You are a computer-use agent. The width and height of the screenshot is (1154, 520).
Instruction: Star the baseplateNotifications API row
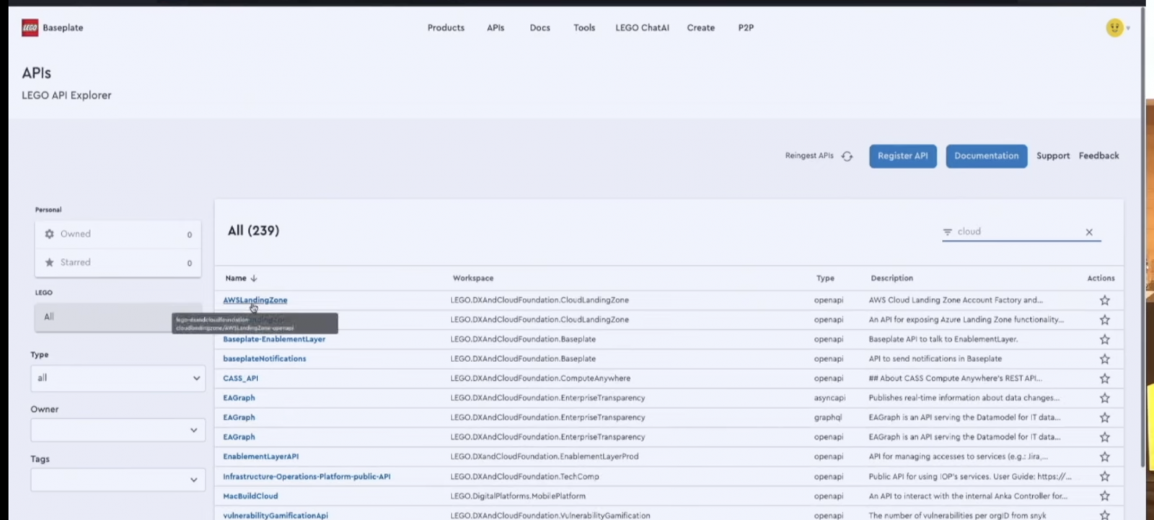coord(1104,359)
